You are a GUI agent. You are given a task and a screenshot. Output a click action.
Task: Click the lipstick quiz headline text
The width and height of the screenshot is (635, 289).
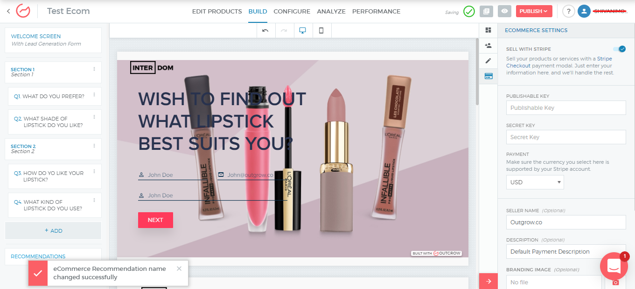[x=222, y=121]
